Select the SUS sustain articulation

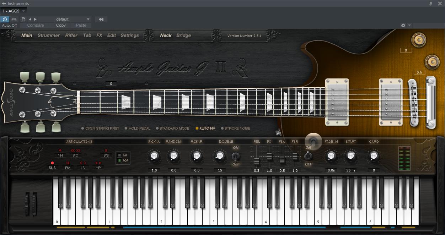[52, 165]
